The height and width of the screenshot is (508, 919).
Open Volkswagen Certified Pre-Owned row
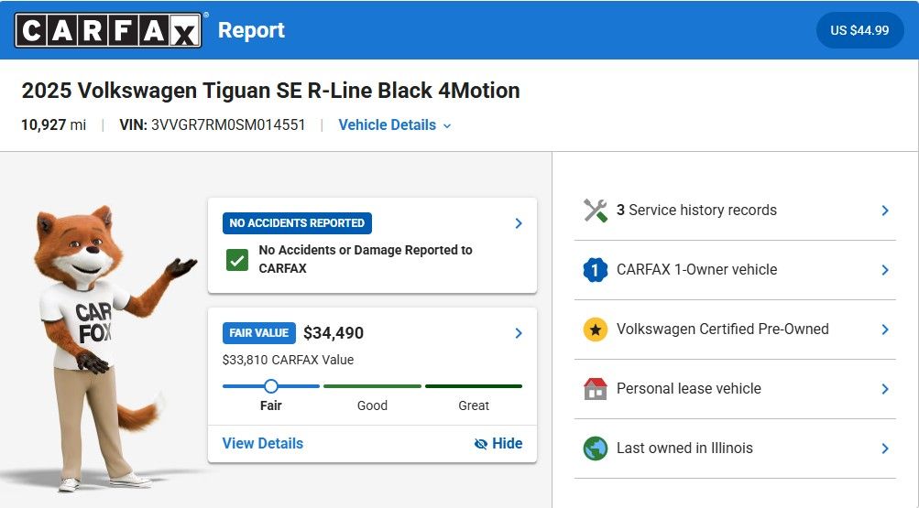[x=722, y=330]
